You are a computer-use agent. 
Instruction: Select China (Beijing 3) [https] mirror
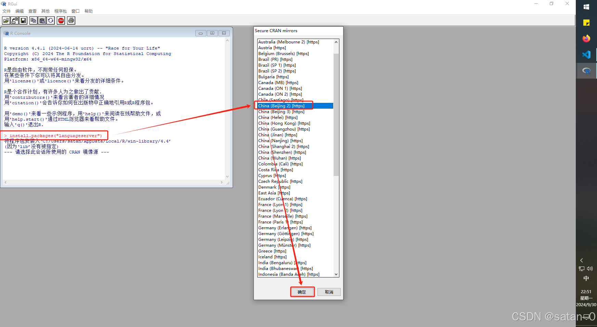tap(295, 112)
